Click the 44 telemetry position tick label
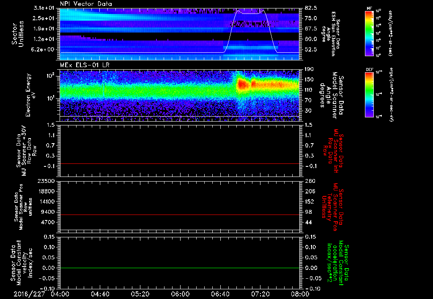The image size is (433, 299). pos(308,222)
